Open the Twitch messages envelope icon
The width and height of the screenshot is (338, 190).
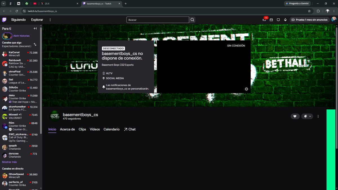271,20
